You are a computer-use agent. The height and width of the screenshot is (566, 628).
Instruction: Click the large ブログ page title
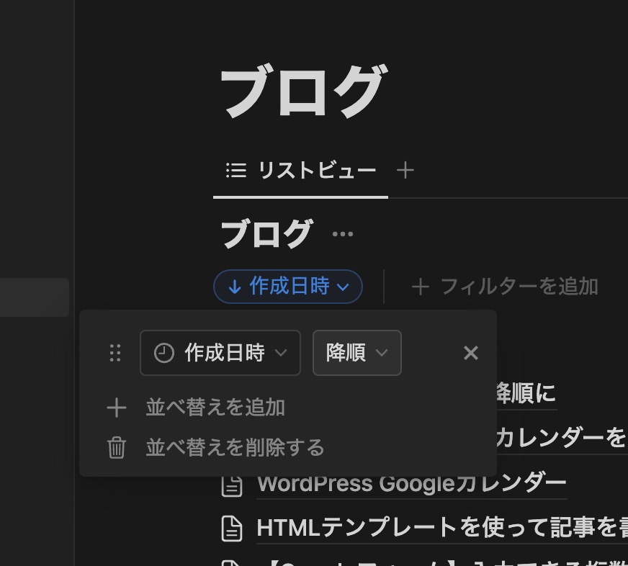(304, 91)
